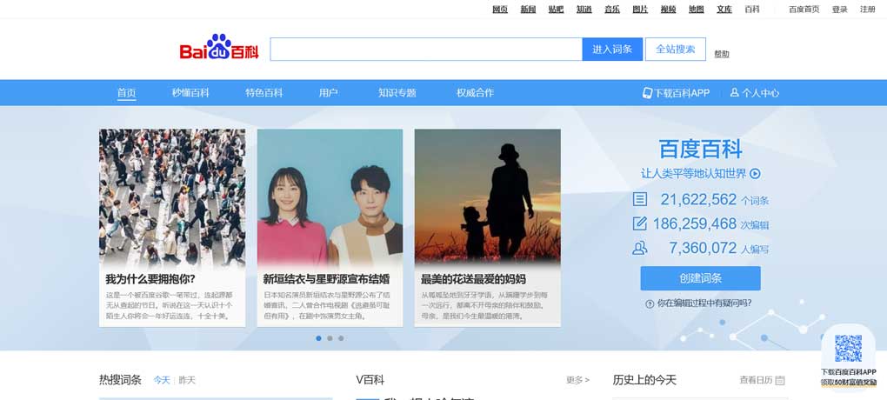Click the phone icon for downloading Baike APP
The image size is (887, 400).
(647, 93)
